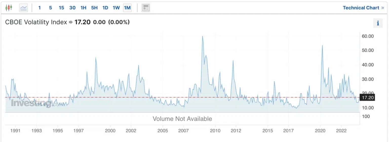Image resolution: width=389 pixels, height=142 pixels.
Task: Choose the 5H timeframe
Action: (94, 8)
